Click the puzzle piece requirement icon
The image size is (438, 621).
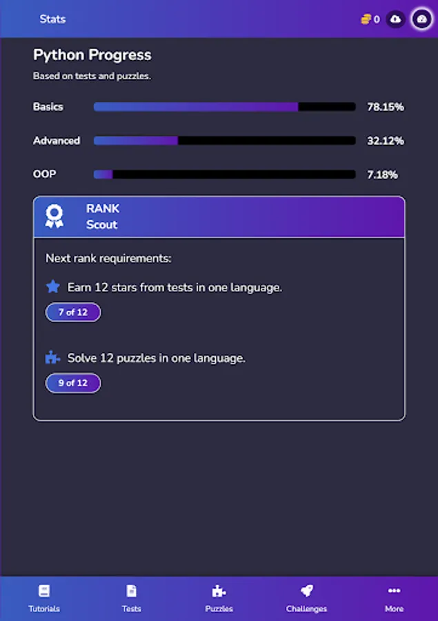click(x=53, y=358)
